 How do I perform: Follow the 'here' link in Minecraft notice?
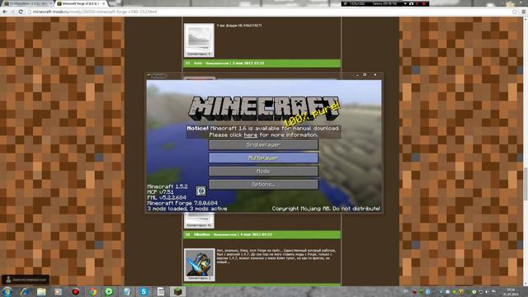click(x=251, y=135)
